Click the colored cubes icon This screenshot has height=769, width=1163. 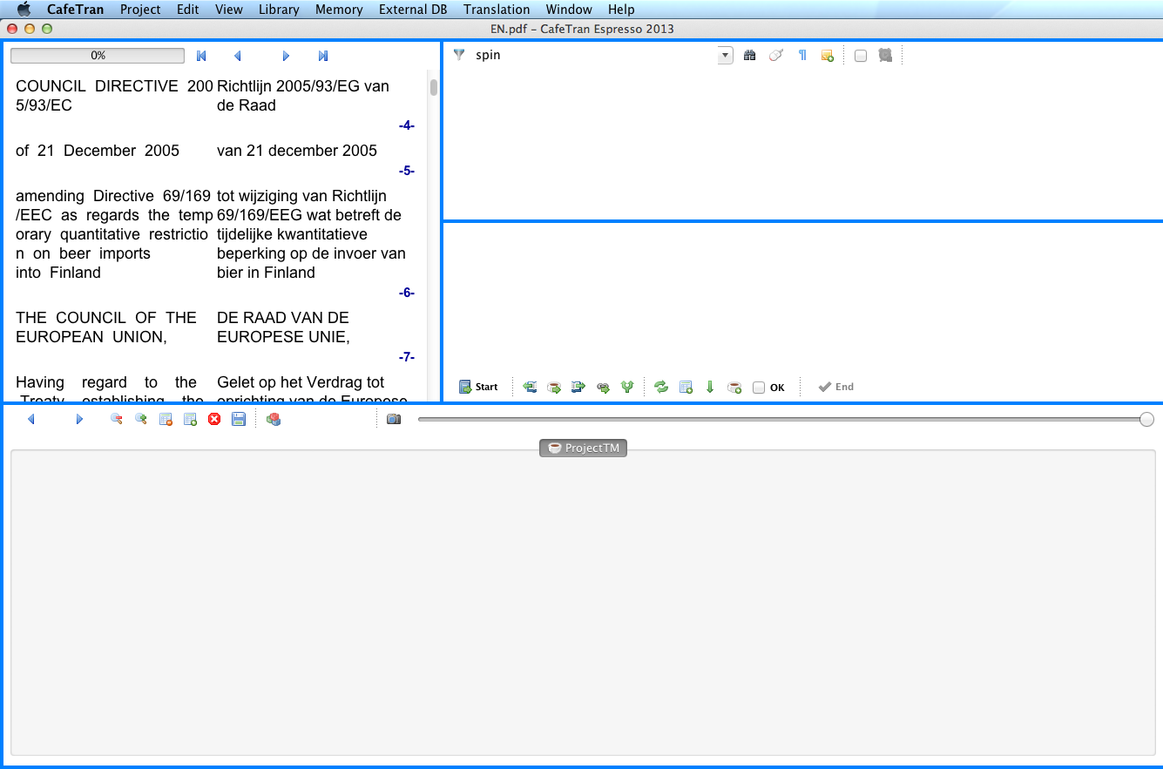click(274, 420)
